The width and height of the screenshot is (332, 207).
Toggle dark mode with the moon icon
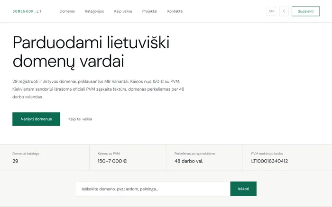click(x=284, y=11)
